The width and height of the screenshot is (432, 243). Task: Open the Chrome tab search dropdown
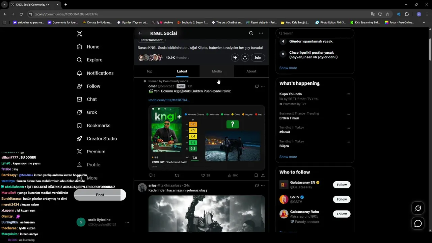[x=4, y=5]
